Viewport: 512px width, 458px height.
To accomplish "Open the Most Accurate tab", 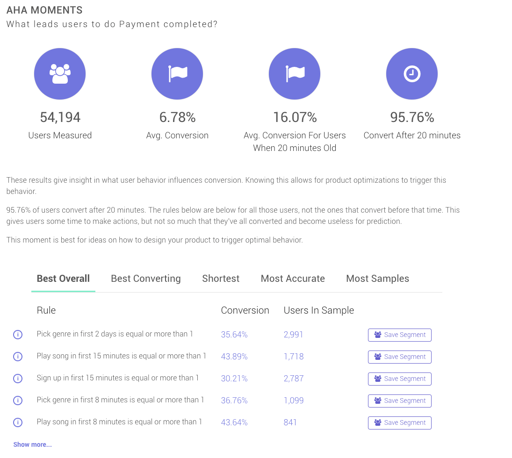I will point(293,279).
